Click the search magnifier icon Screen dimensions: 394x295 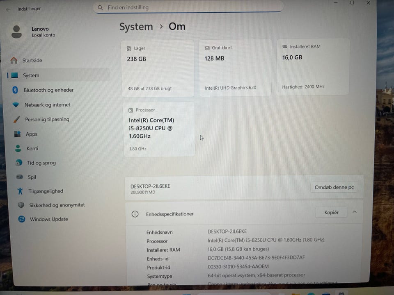point(100,7)
